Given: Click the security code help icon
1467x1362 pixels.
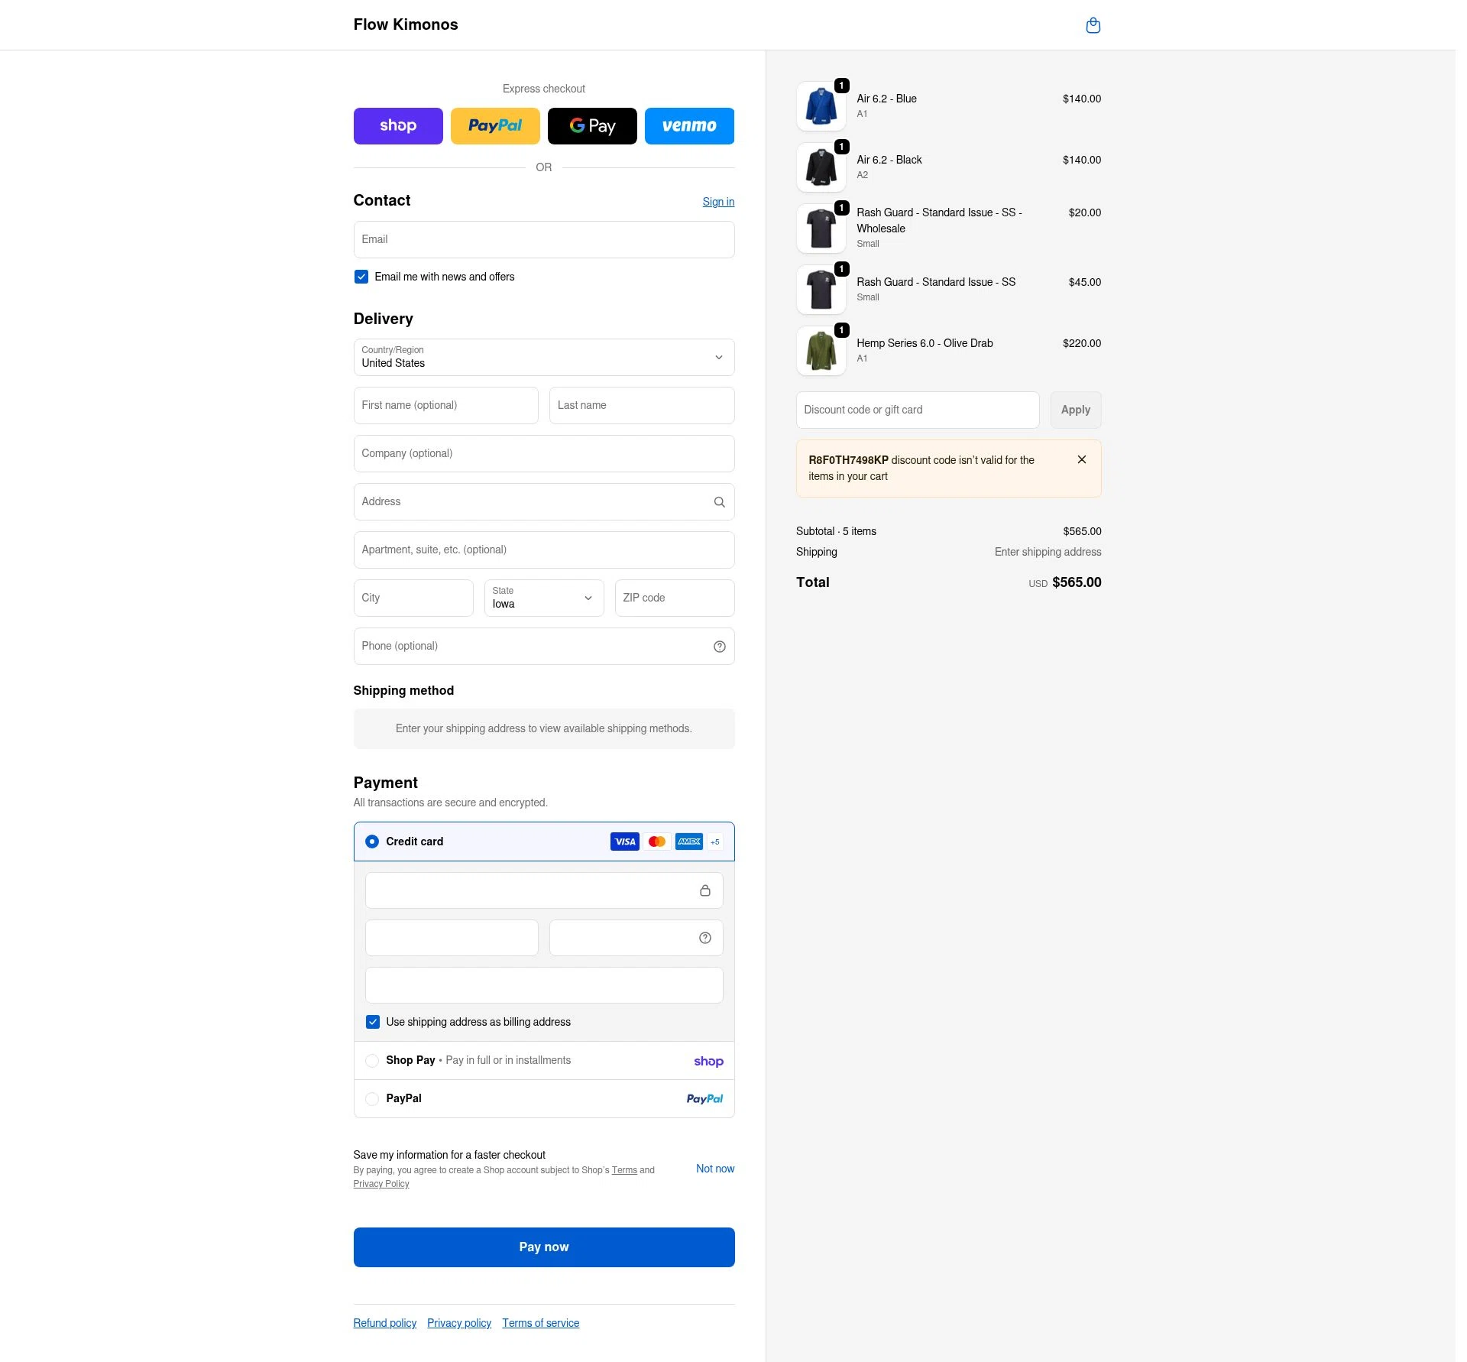Looking at the screenshot, I should (x=704, y=938).
